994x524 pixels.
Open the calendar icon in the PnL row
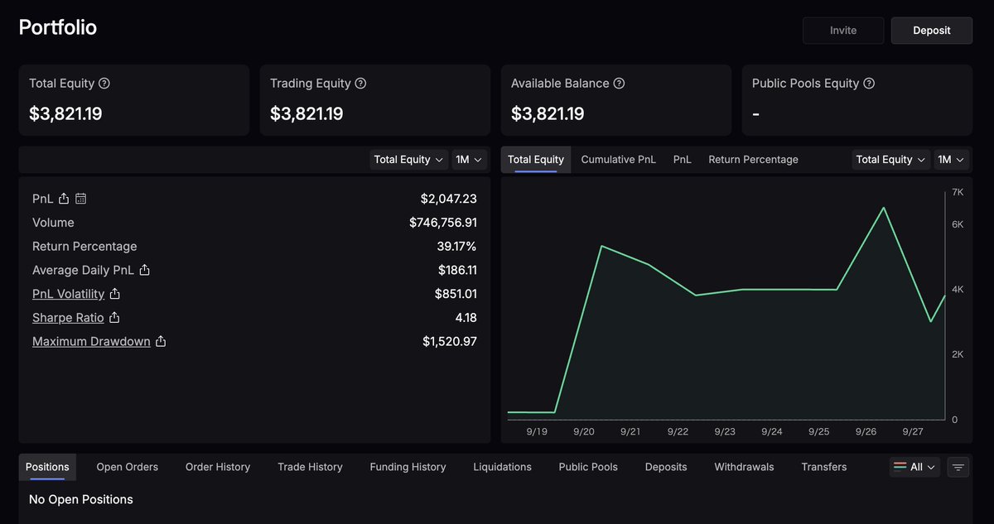[80, 199]
